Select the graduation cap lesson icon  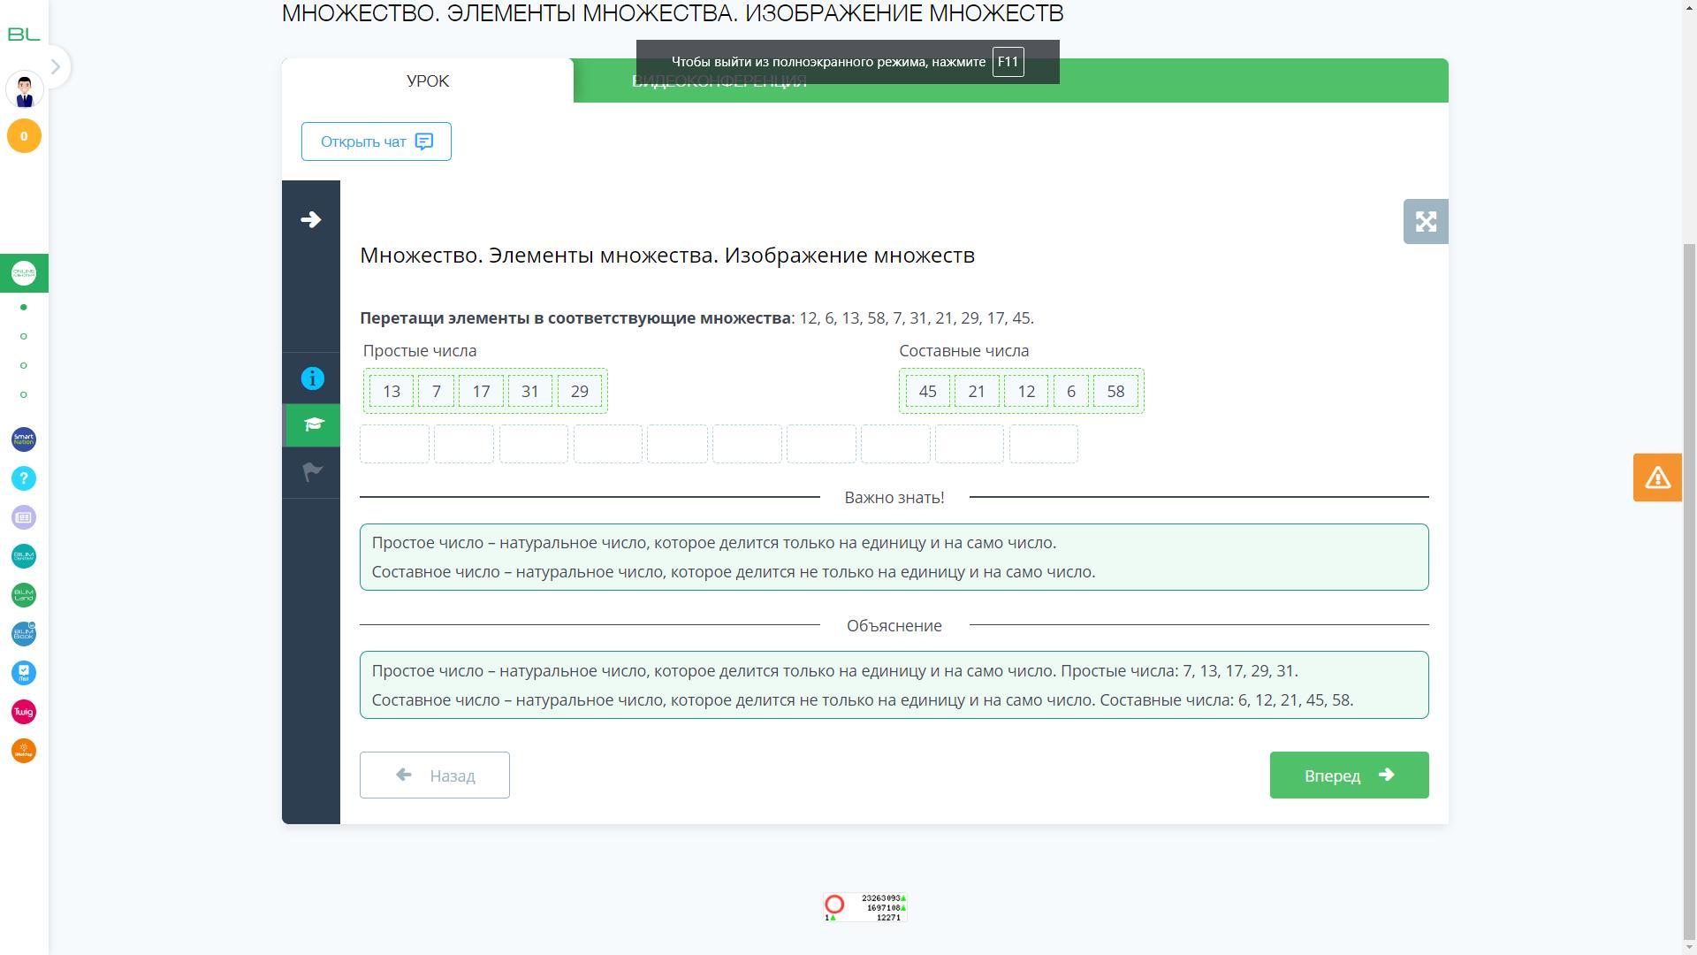(x=312, y=425)
